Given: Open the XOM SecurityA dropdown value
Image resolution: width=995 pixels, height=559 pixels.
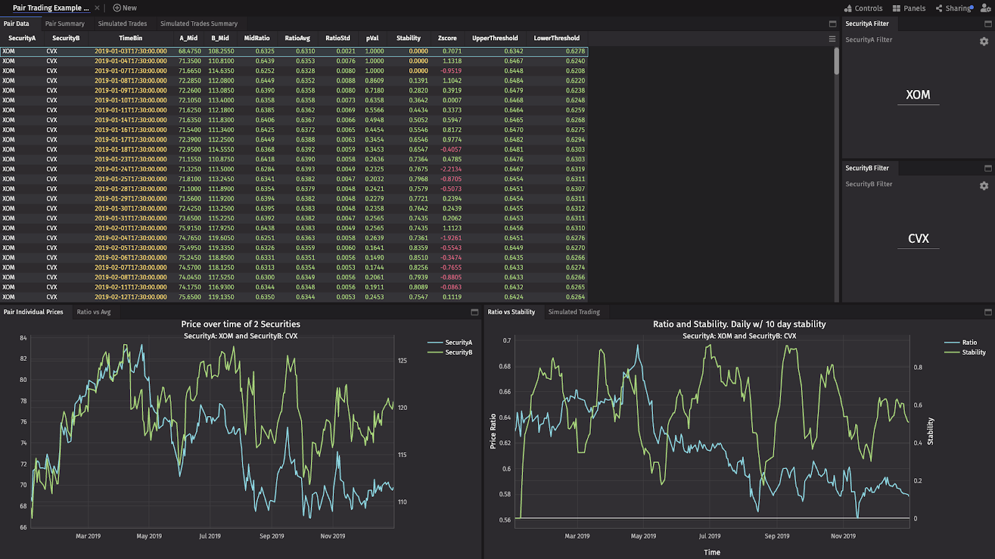Looking at the screenshot, I should (918, 95).
